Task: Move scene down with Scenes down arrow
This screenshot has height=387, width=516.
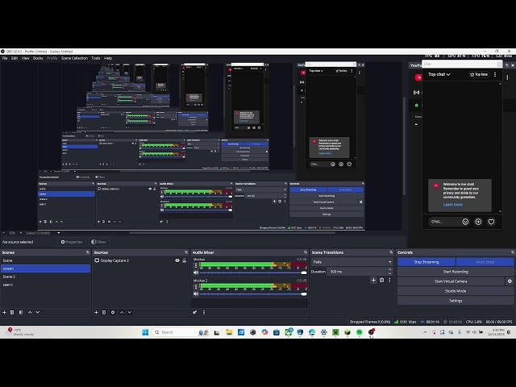Action: tap(38, 312)
